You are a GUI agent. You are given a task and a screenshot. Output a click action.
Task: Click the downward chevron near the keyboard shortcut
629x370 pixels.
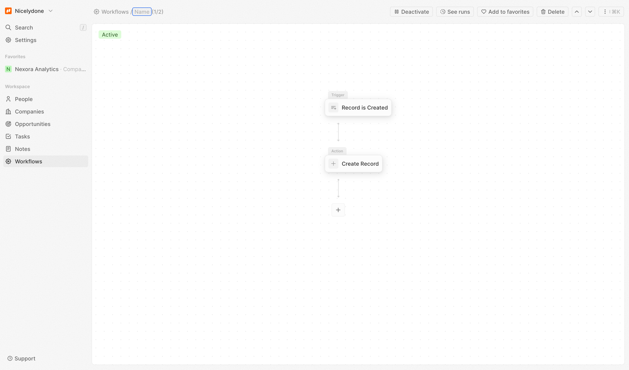pyautogui.click(x=590, y=11)
